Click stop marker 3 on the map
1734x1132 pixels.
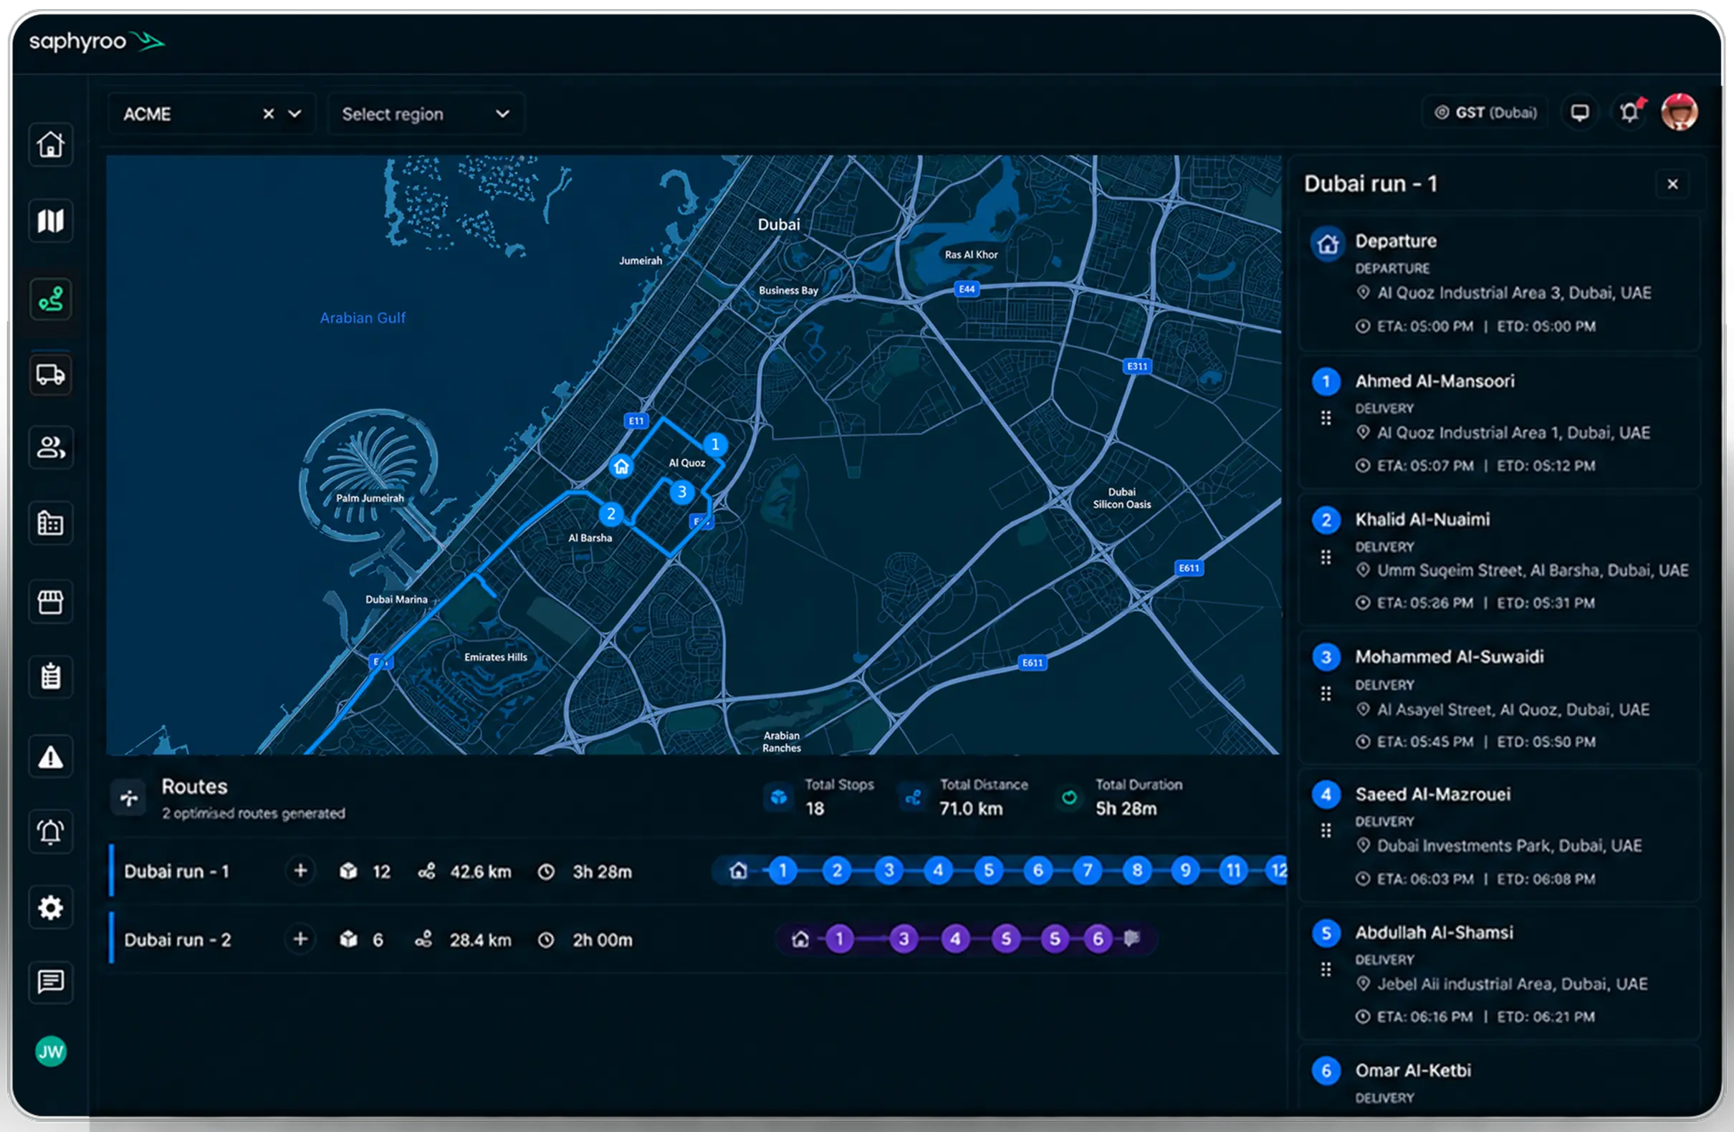pos(681,492)
